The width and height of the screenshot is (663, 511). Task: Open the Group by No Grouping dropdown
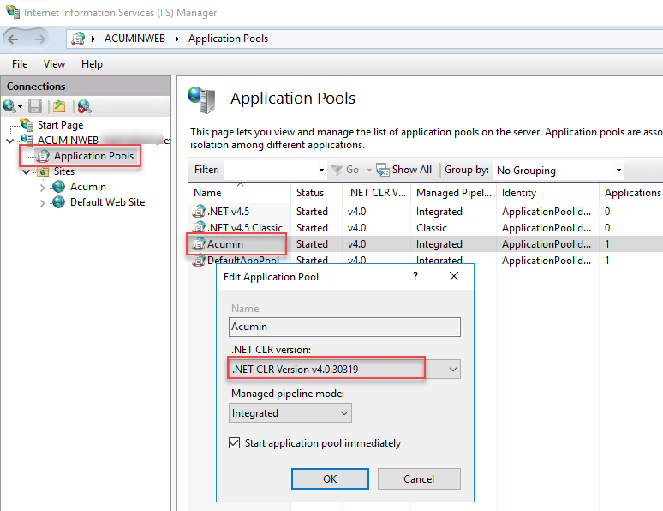(618, 171)
